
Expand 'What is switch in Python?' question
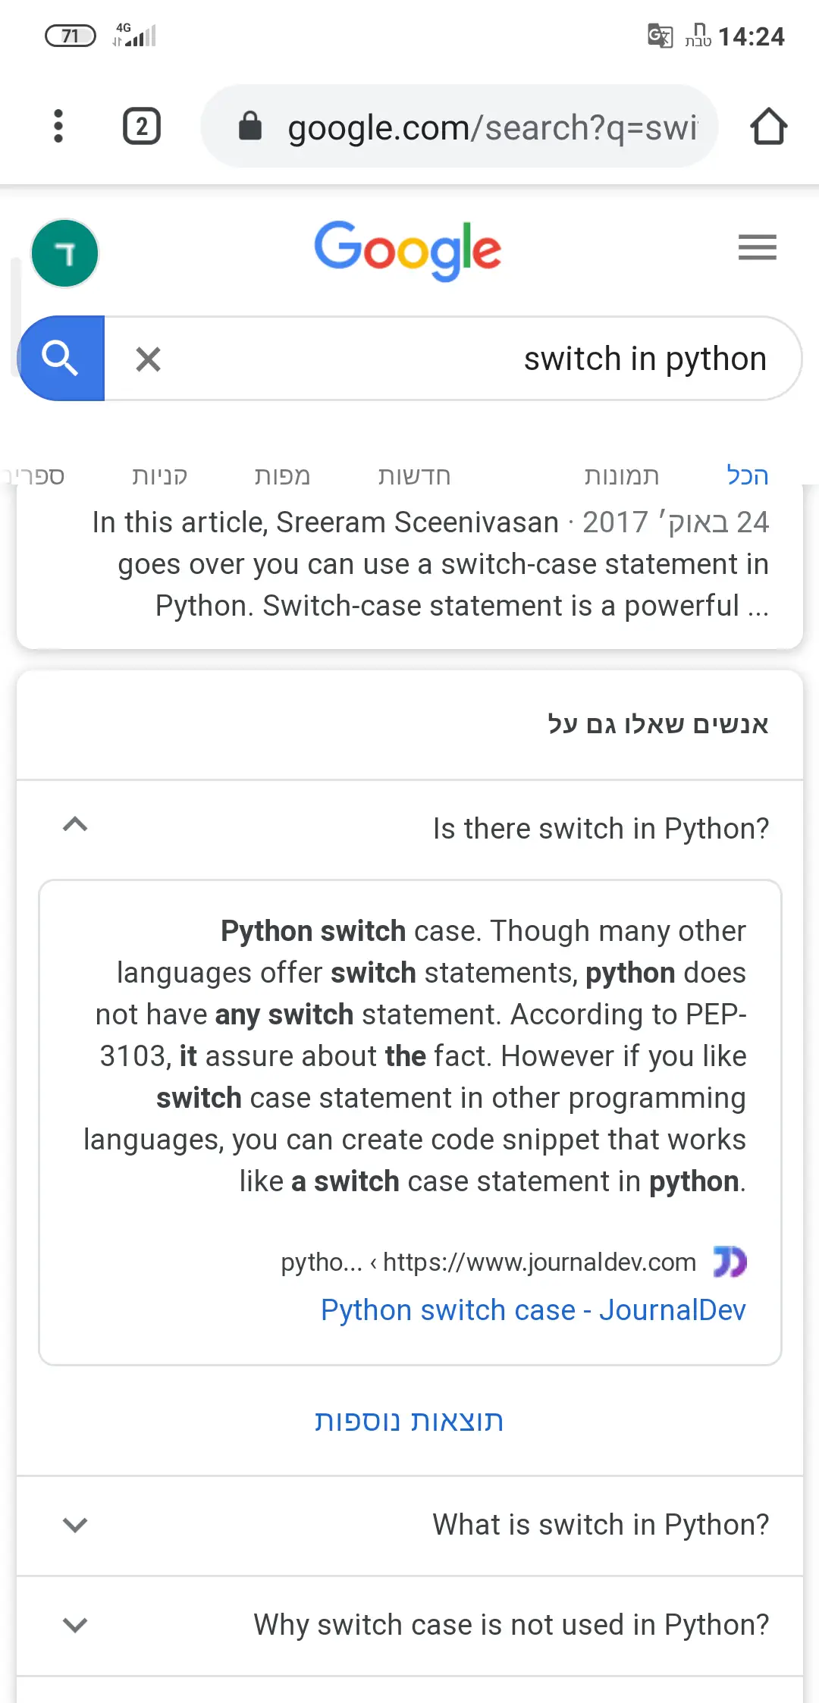(75, 1525)
